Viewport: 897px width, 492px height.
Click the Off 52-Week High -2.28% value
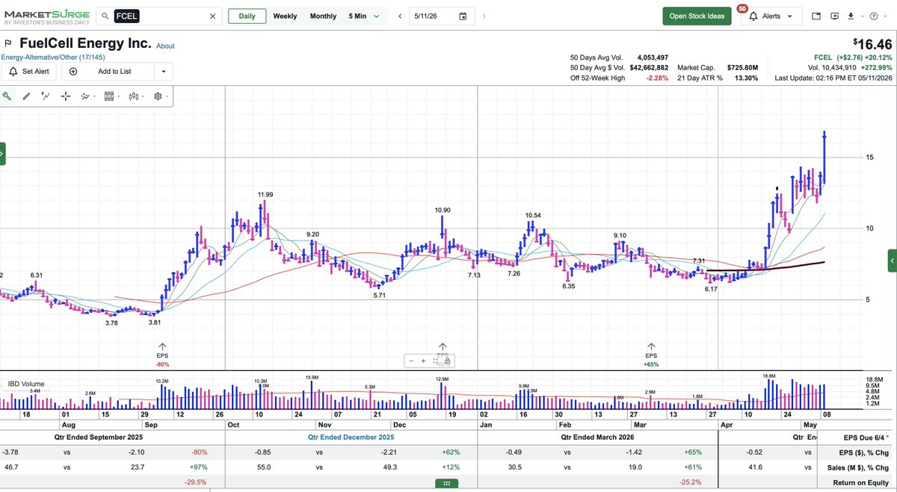(x=656, y=78)
